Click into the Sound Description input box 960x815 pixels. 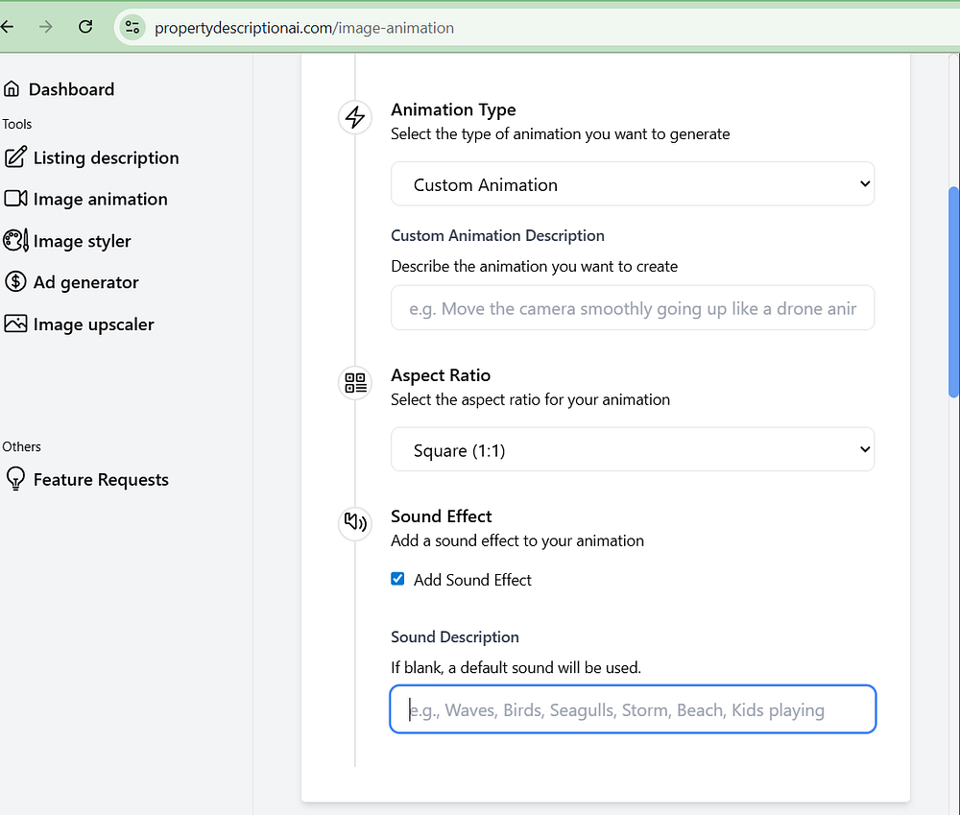click(632, 709)
